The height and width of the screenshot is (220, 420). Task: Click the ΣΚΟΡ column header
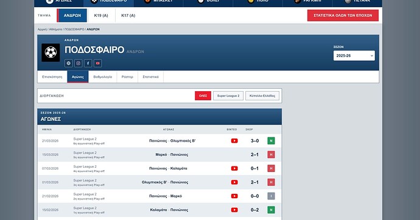point(249,129)
